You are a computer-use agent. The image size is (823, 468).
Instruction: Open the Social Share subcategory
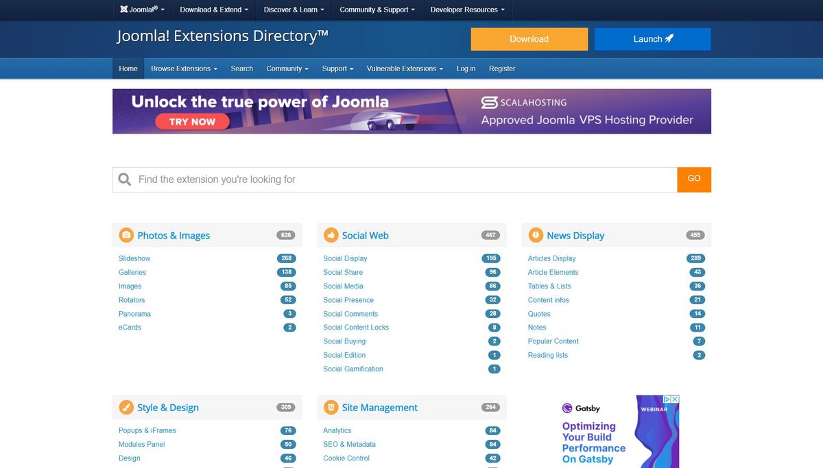coord(343,272)
